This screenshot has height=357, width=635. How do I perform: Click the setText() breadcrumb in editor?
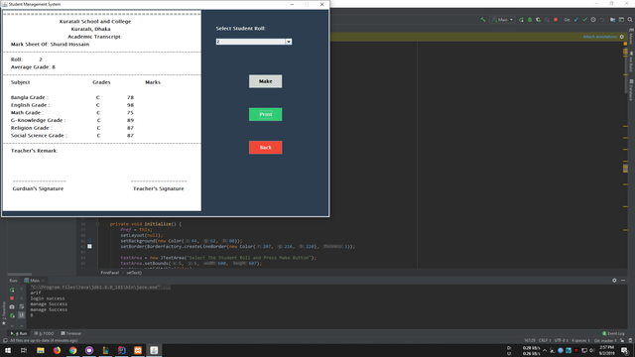coord(134,273)
